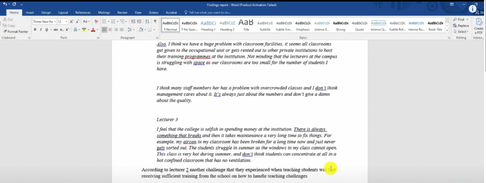Viewport: 486px width, 183px height.
Task: Insert a numbered list
Action: pyautogui.click(x=113, y=21)
